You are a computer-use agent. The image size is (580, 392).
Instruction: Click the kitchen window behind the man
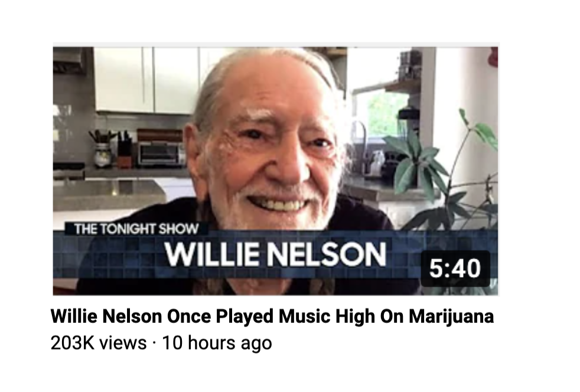(379, 111)
